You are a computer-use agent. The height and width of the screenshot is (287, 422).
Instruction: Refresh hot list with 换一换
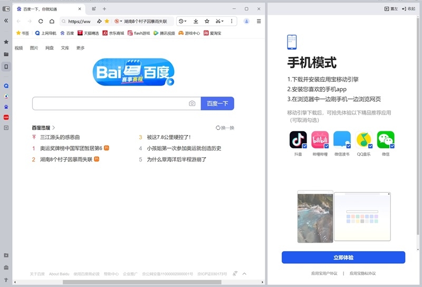pyautogui.click(x=225, y=128)
